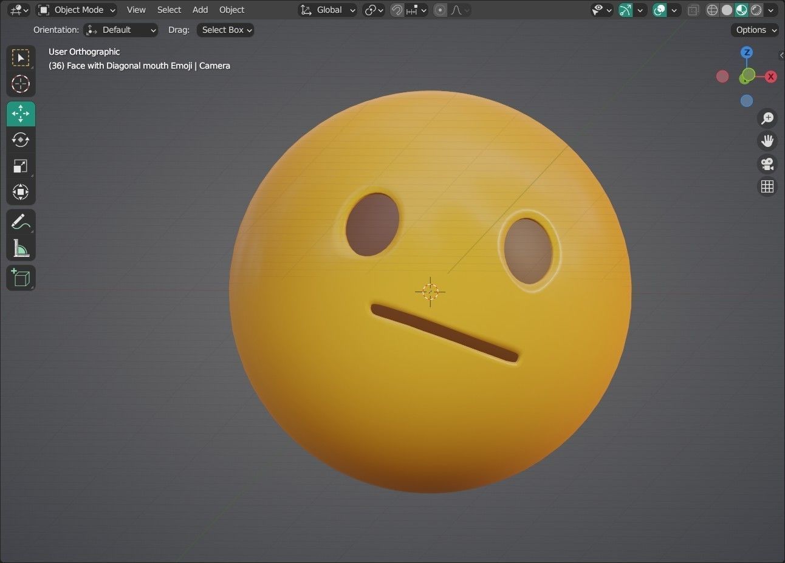Select the Rotate tool
This screenshot has width=785, height=563.
click(21, 140)
